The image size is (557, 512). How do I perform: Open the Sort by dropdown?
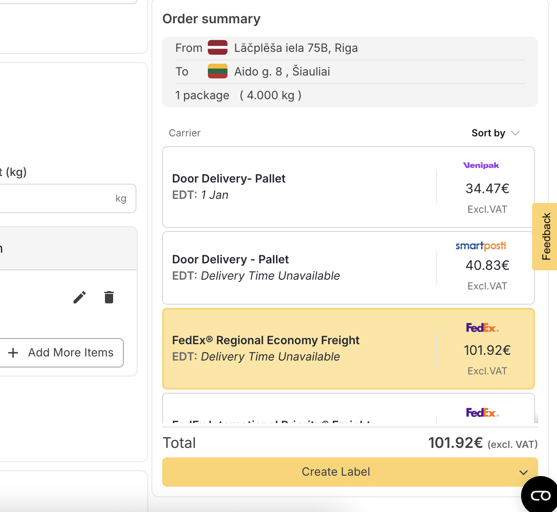tap(488, 133)
